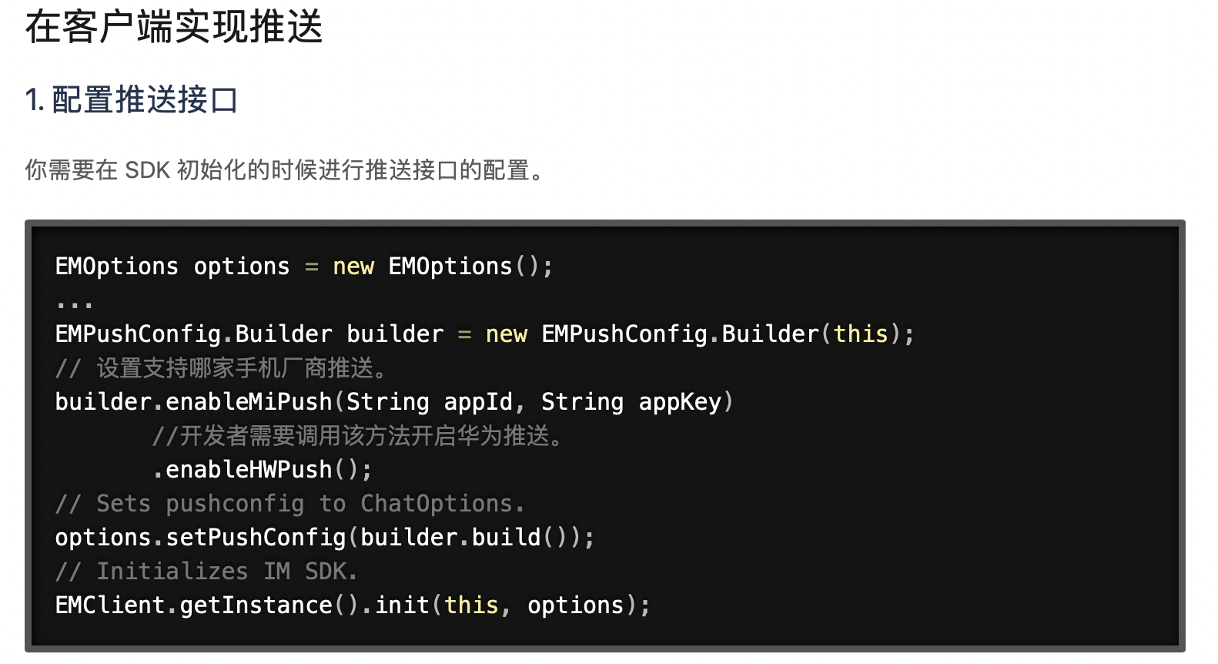This screenshot has width=1218, height=664.
Task: Click the builder.enableMiPush method call
Action: click(193, 402)
